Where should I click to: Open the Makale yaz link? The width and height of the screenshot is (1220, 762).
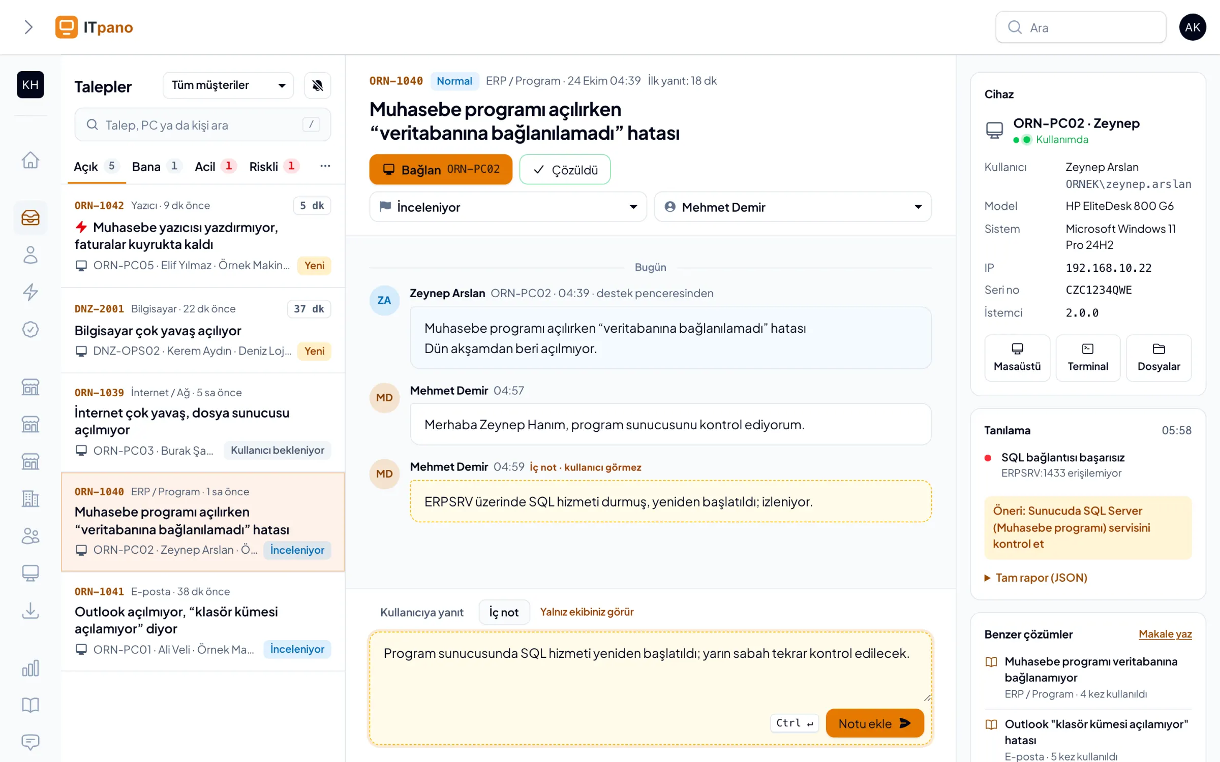coord(1165,634)
